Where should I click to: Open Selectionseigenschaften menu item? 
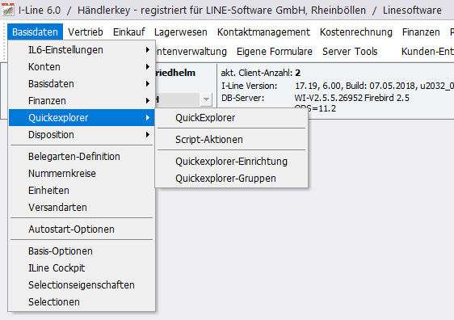click(81, 285)
